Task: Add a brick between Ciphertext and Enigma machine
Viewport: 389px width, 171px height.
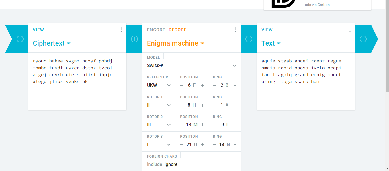Action: pyautogui.click(x=134, y=39)
